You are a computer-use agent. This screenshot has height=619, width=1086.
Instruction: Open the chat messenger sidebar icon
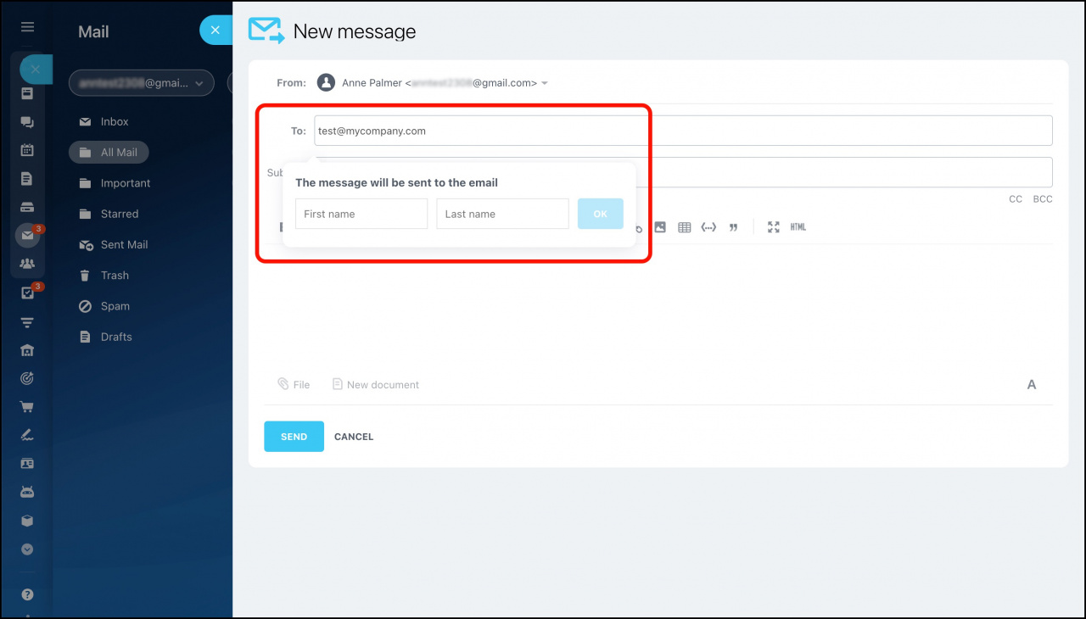[26, 122]
